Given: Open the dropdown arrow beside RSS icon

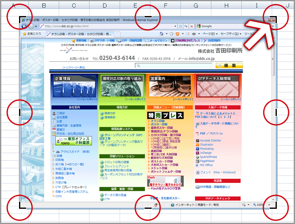Looking at the screenshot, I should click(x=183, y=34).
